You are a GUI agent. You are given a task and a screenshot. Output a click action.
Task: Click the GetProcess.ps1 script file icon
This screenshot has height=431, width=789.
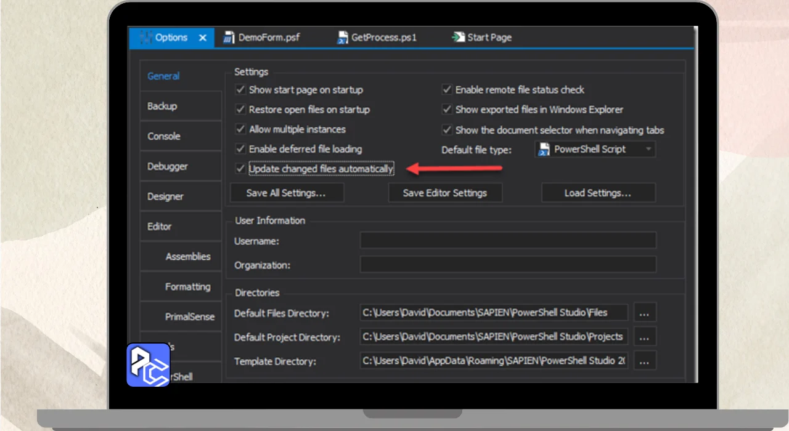[x=342, y=38]
